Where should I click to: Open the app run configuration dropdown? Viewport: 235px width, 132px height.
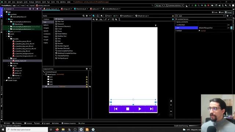coord(159,5)
